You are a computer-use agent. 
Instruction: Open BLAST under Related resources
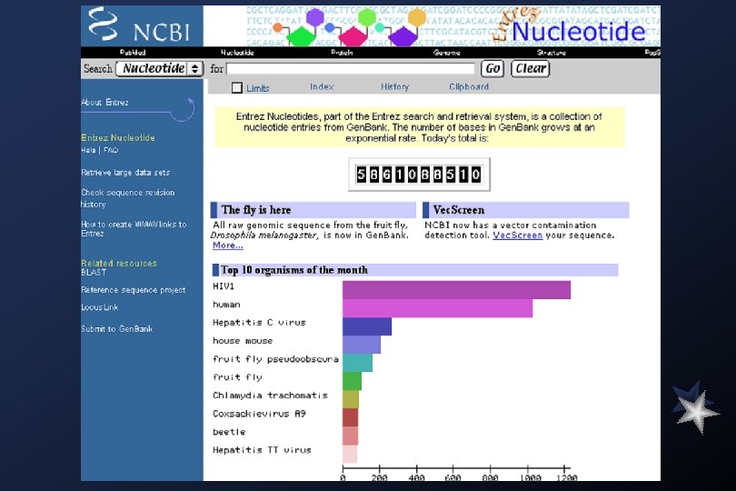pyautogui.click(x=94, y=273)
